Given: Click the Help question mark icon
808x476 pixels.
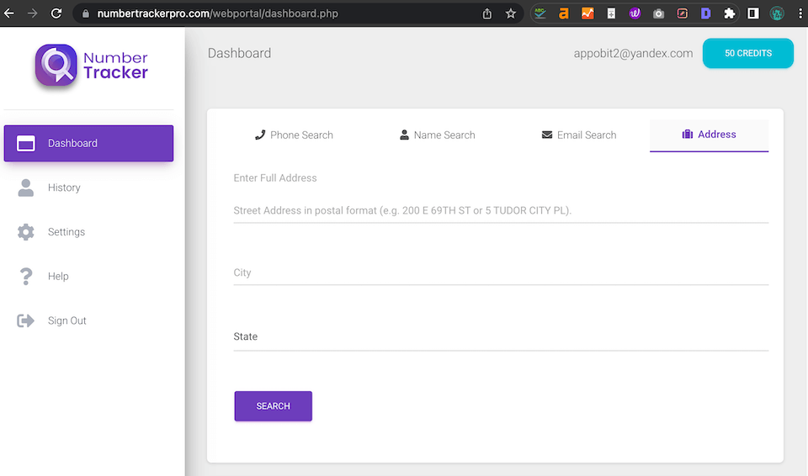Looking at the screenshot, I should click(x=26, y=276).
